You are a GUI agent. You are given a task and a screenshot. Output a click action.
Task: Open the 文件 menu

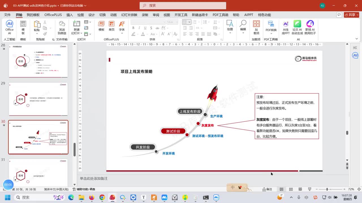[x=7, y=15]
